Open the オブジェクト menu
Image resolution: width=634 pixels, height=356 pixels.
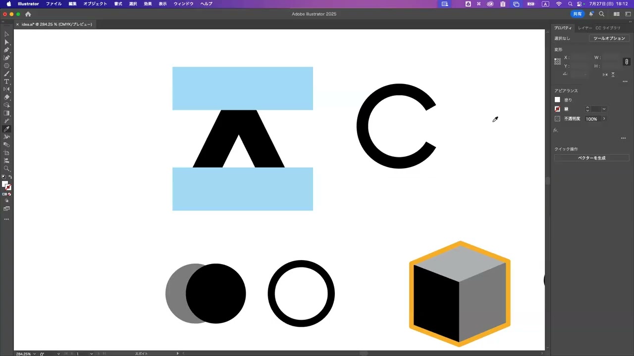tap(95, 4)
